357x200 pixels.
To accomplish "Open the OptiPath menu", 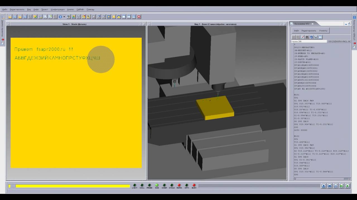I will pos(80,9).
